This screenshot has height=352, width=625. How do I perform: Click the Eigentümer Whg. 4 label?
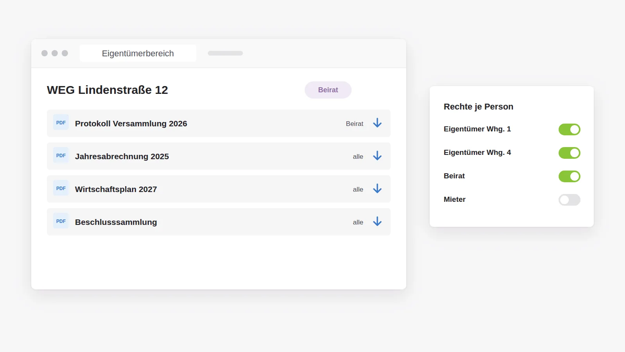click(x=477, y=153)
